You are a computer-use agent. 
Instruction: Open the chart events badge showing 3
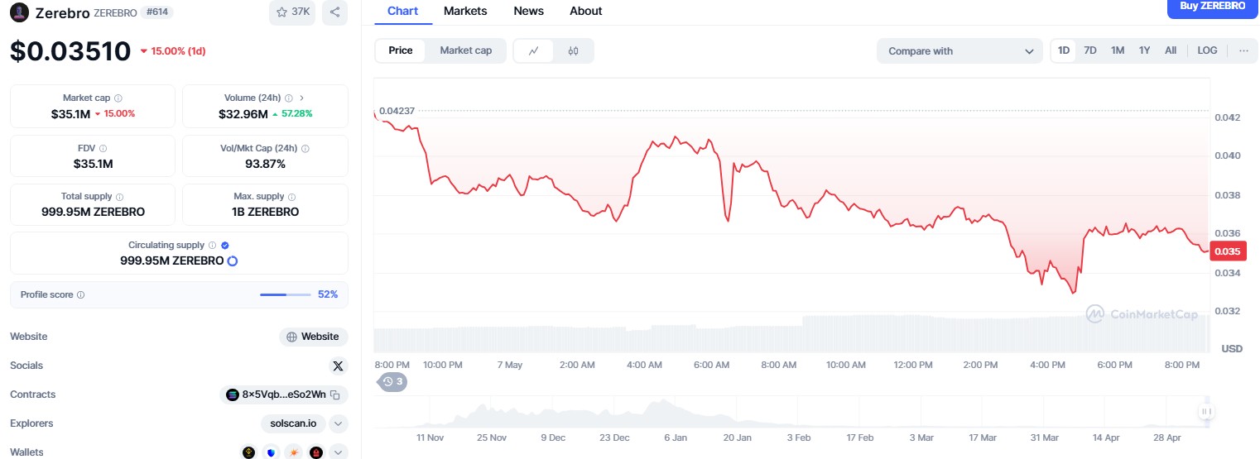(x=392, y=381)
